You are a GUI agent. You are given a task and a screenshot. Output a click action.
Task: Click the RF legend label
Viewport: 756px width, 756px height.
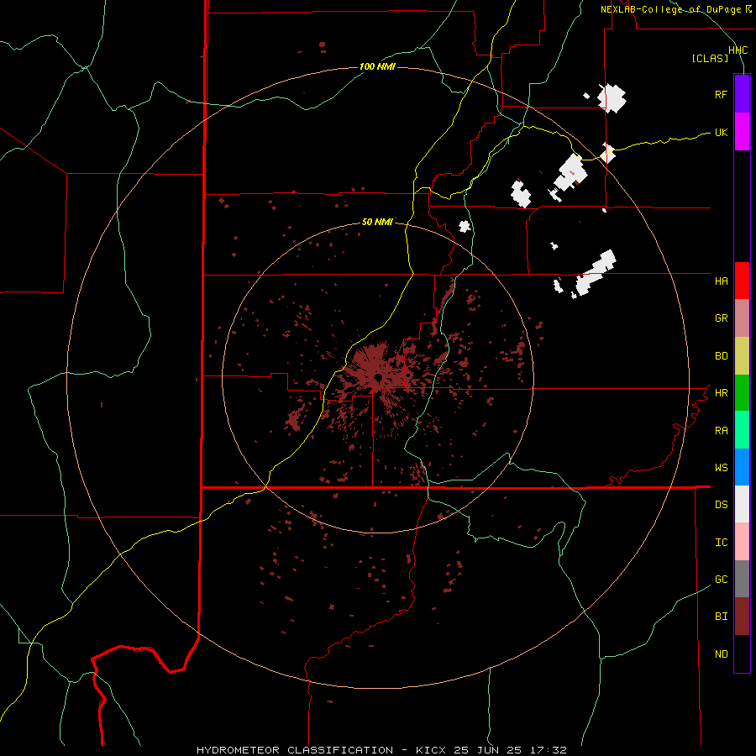(721, 94)
